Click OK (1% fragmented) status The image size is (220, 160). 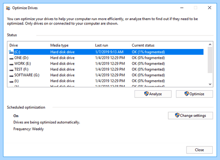(148, 52)
